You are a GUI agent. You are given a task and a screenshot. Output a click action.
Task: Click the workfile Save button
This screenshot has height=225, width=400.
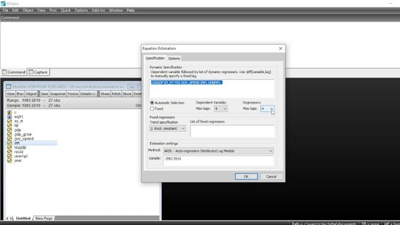pos(44,94)
